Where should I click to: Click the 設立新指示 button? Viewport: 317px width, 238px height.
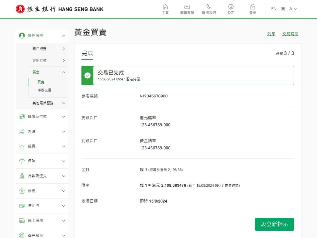coord(274,224)
